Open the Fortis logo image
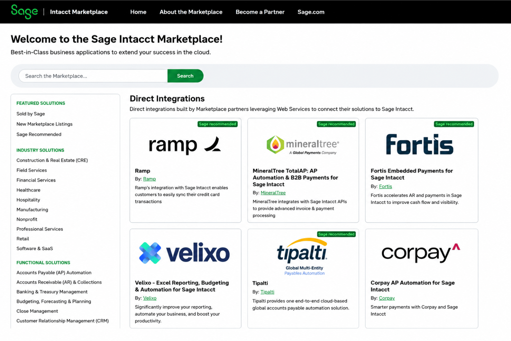The height and width of the screenshot is (341, 511). pyautogui.click(x=420, y=144)
